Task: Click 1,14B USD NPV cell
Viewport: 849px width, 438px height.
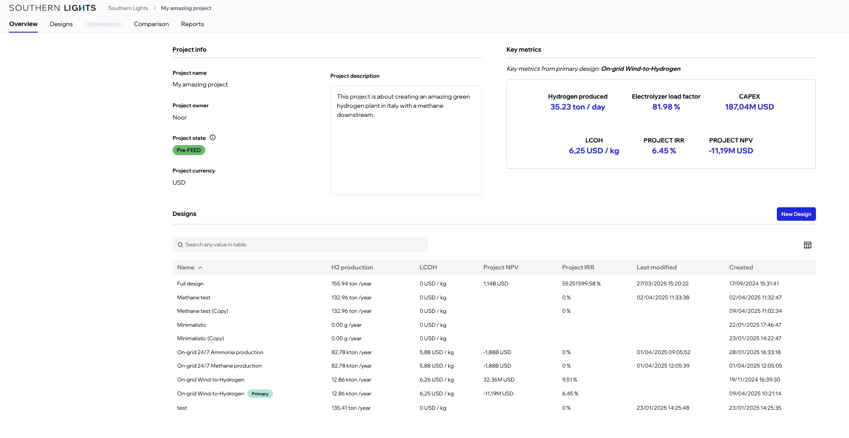Action: (496, 284)
